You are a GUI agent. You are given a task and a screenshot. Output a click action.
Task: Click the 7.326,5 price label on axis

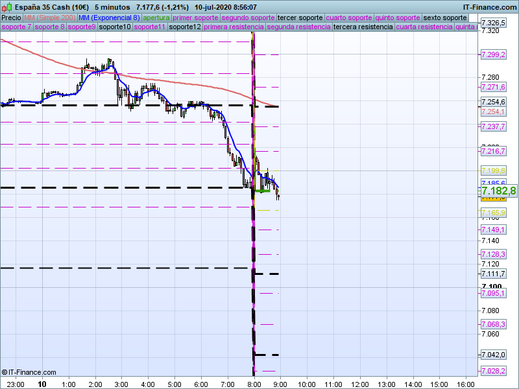click(493, 23)
